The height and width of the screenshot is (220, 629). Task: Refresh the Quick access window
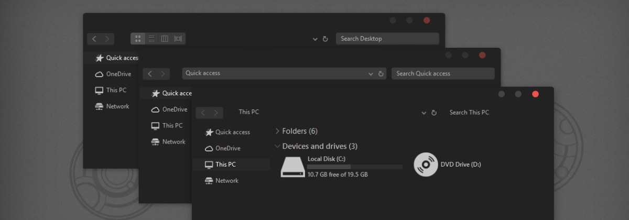(381, 74)
